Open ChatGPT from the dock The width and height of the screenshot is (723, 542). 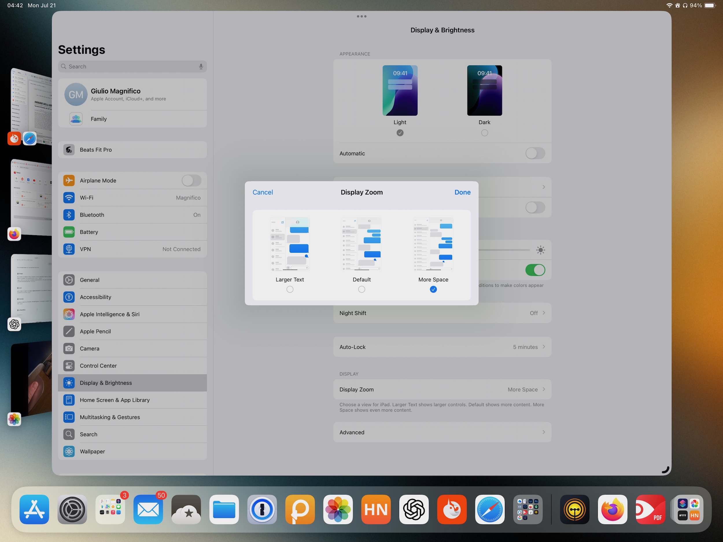click(x=414, y=509)
